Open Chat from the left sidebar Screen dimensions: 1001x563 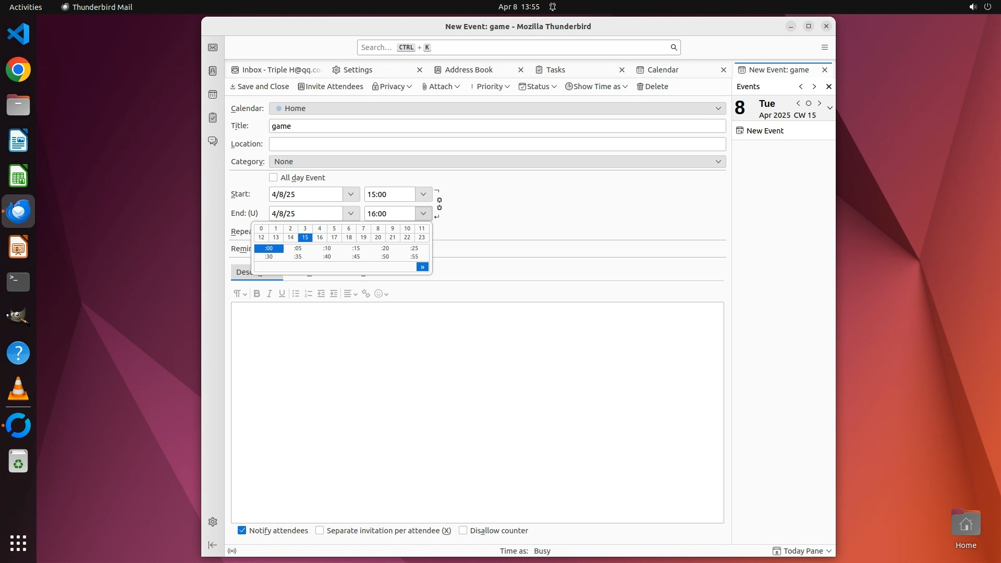[213, 141]
